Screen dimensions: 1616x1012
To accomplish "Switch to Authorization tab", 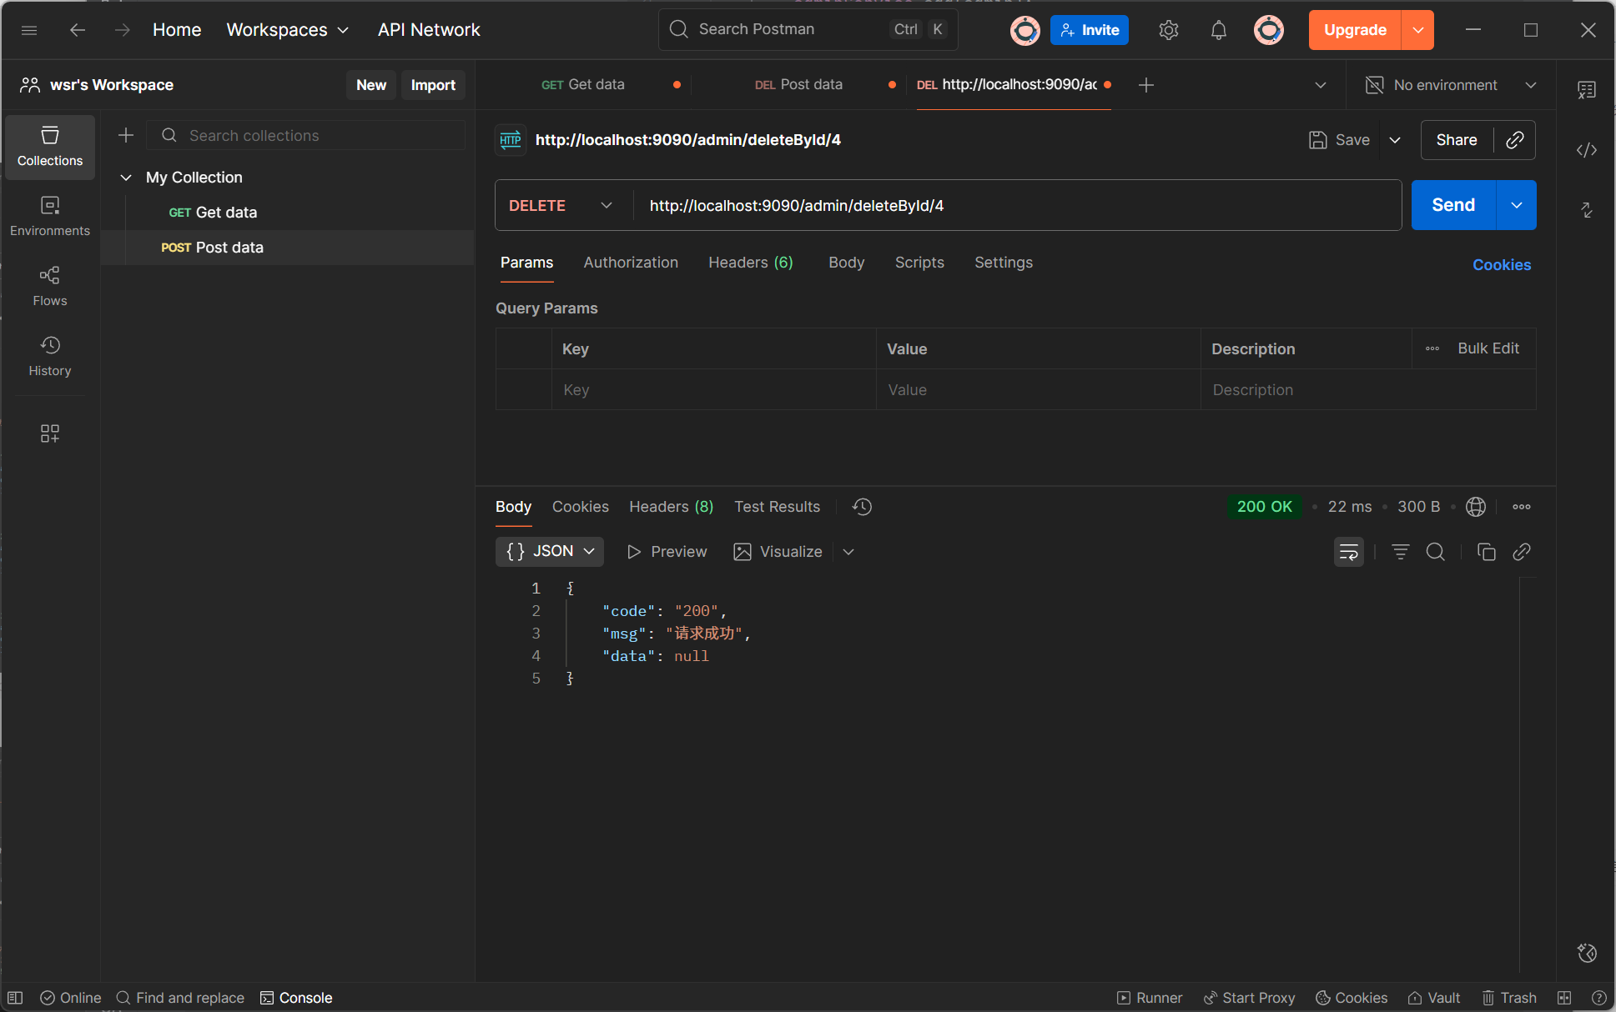I will (631, 263).
